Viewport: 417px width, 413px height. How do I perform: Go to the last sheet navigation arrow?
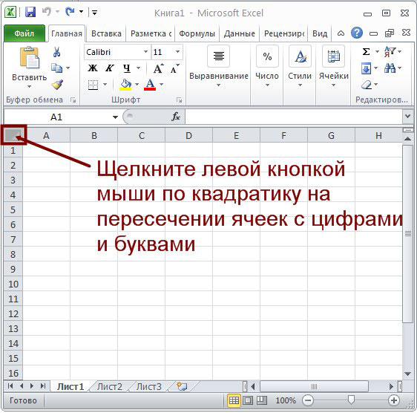[x=43, y=386]
